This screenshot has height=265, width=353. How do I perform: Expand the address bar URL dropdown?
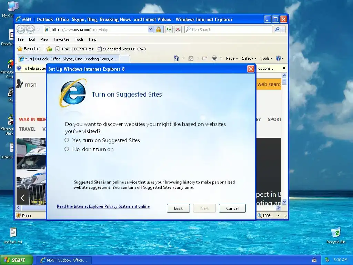click(150, 30)
